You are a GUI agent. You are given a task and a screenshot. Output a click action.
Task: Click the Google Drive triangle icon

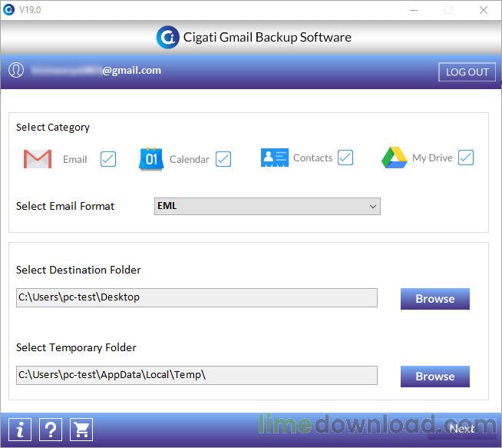pos(394,158)
